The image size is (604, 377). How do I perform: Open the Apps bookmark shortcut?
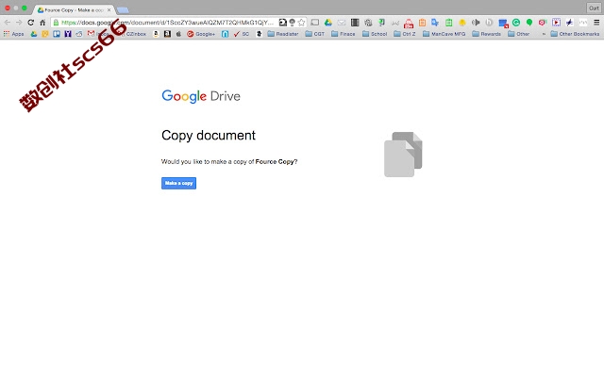tap(14, 34)
